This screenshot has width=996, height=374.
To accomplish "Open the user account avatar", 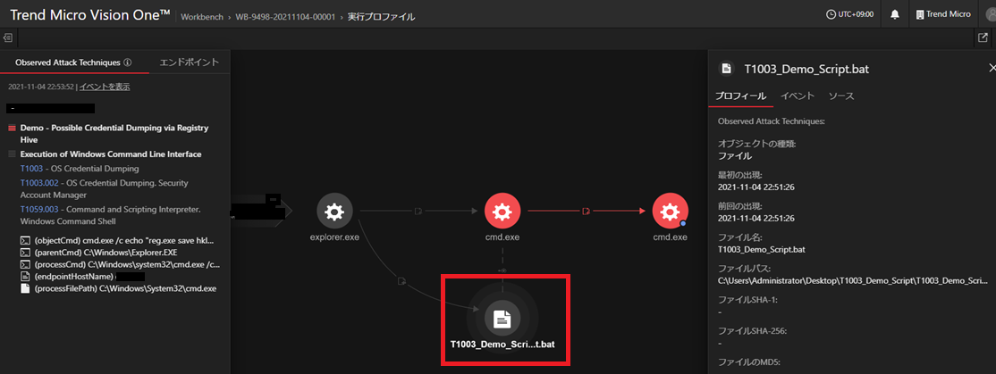I will pos(990,14).
